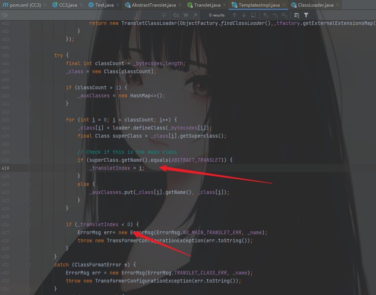Viewport: 376px width, 295px height.
Task: Click the comment 'Check if this is the main class'
Action: (127, 152)
